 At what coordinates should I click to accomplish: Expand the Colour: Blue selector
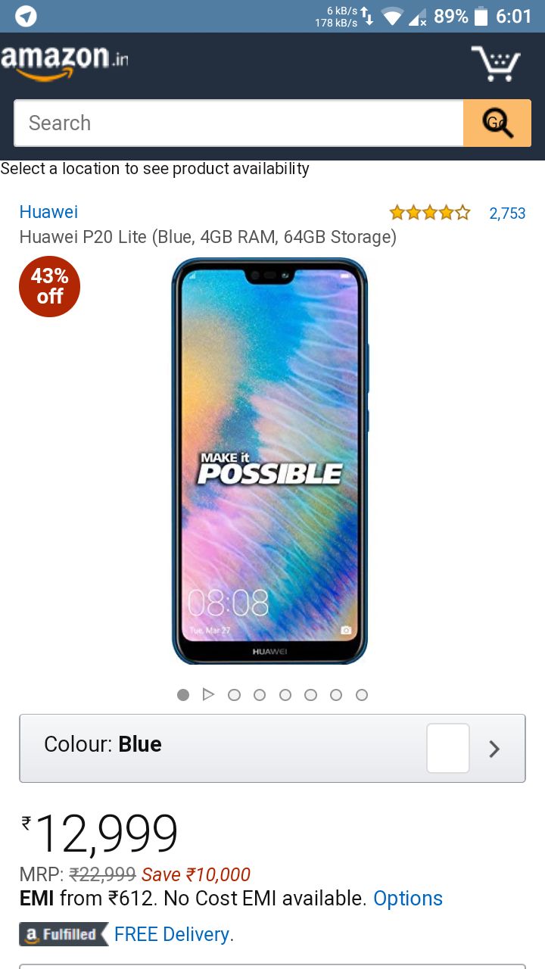pyautogui.click(x=272, y=748)
